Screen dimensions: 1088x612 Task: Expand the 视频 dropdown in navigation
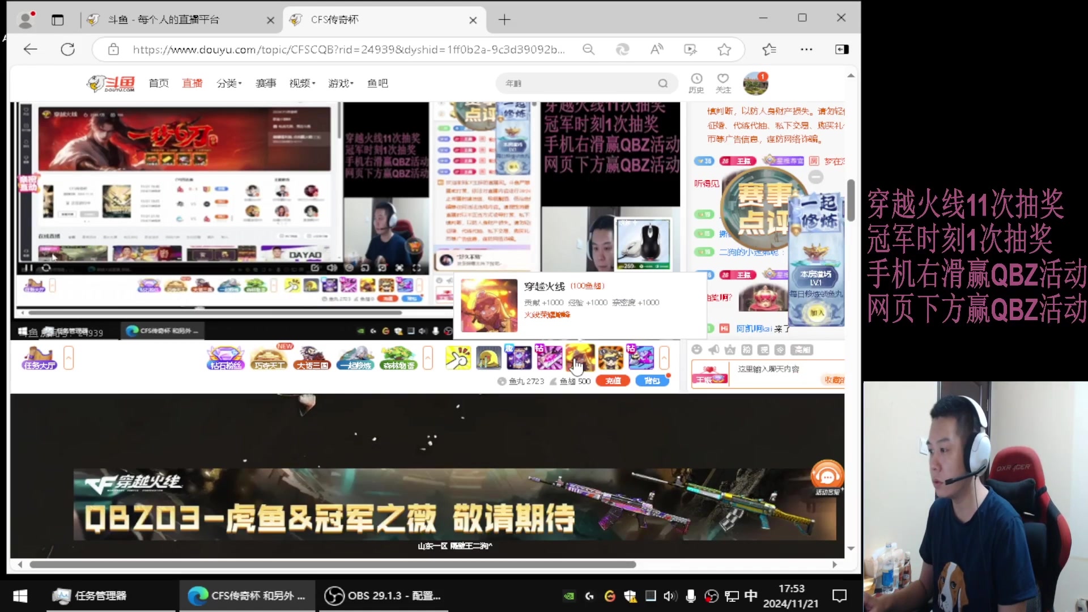(302, 83)
